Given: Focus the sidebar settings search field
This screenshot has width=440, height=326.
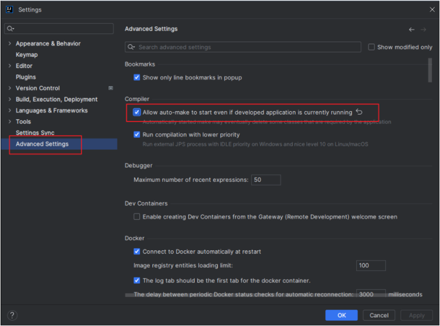Looking at the screenshot, I should click(x=59, y=29).
